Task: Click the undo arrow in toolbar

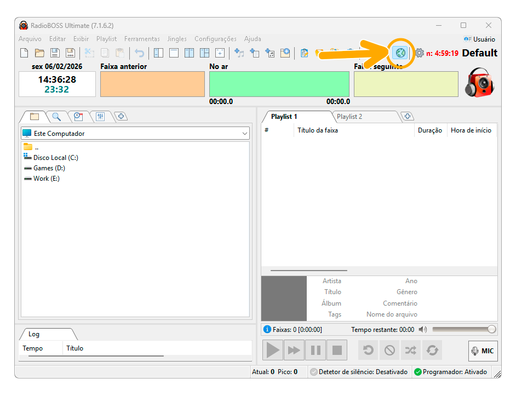Action: (x=140, y=53)
